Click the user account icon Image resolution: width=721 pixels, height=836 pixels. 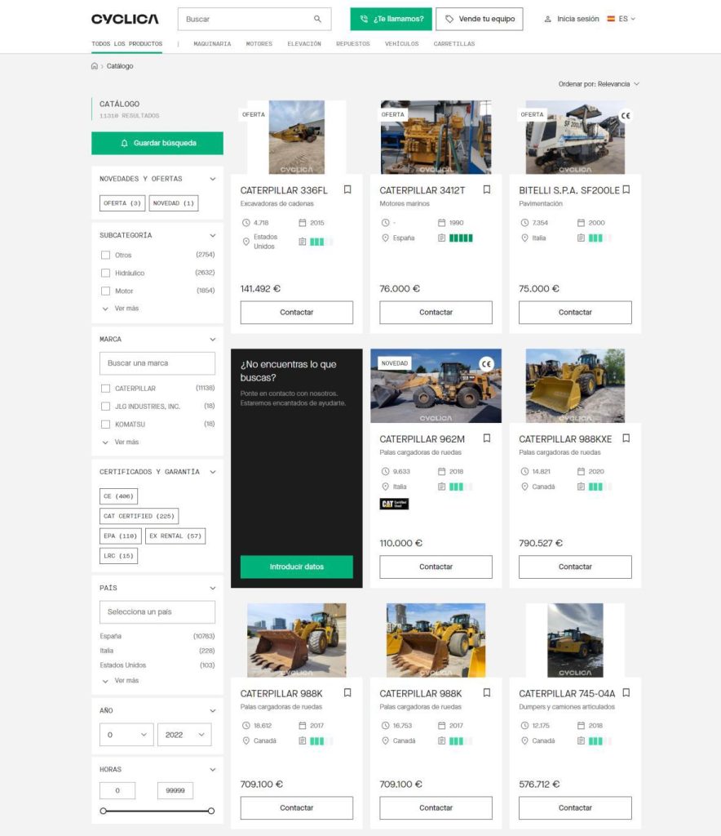pyautogui.click(x=547, y=20)
